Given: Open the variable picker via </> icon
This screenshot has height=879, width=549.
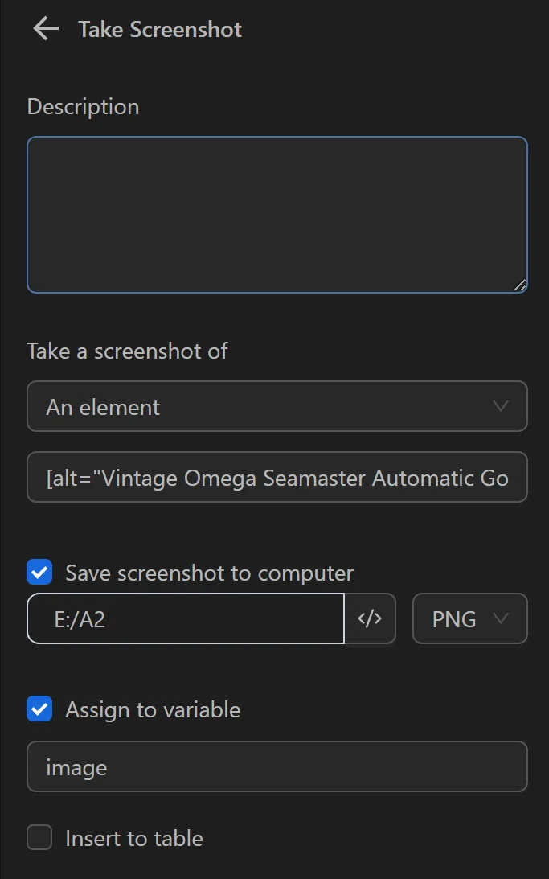Looking at the screenshot, I should coord(371,618).
